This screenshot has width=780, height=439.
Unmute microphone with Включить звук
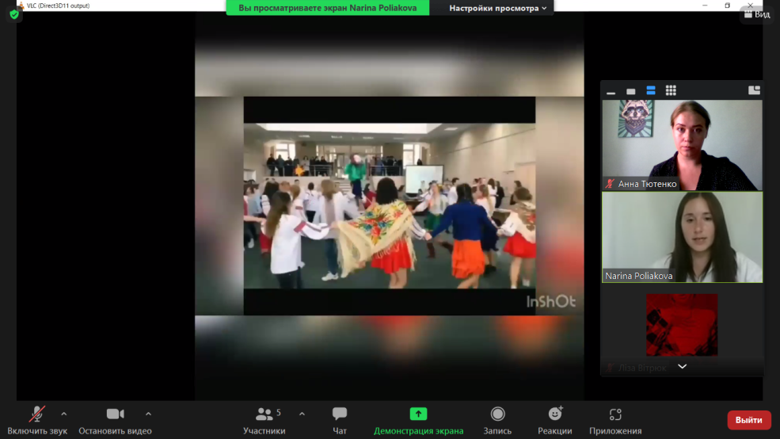37,420
